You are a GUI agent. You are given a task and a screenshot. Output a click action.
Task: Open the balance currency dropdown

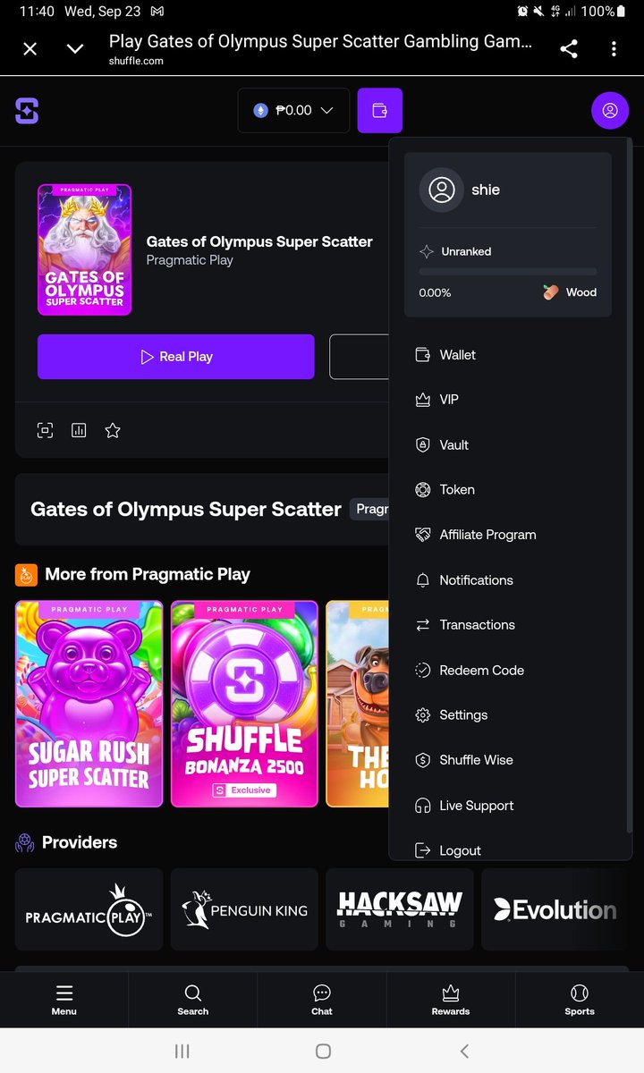tap(293, 111)
